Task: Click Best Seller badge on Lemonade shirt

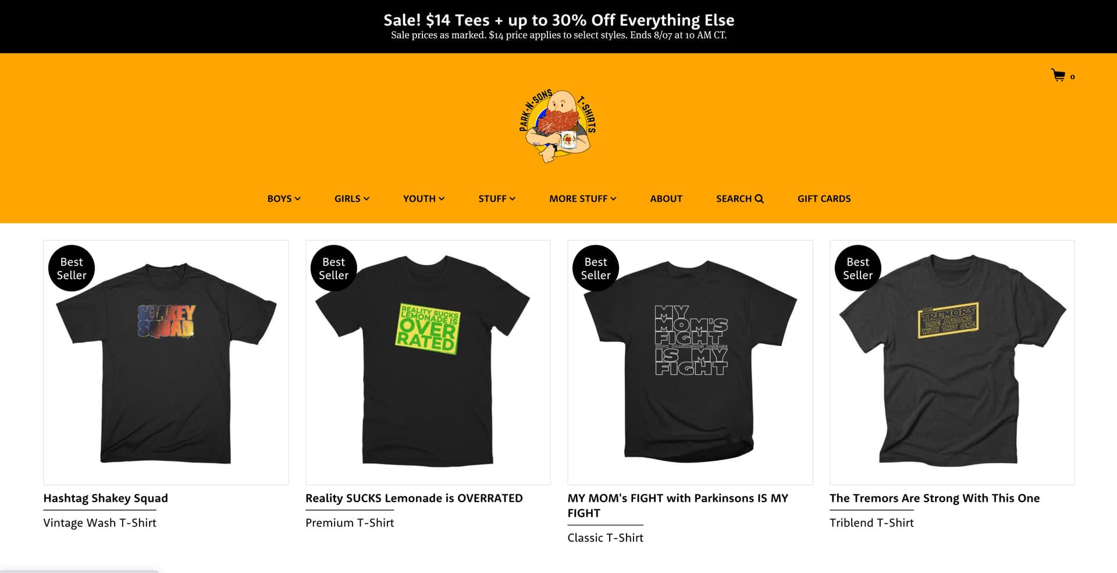Action: (x=333, y=268)
